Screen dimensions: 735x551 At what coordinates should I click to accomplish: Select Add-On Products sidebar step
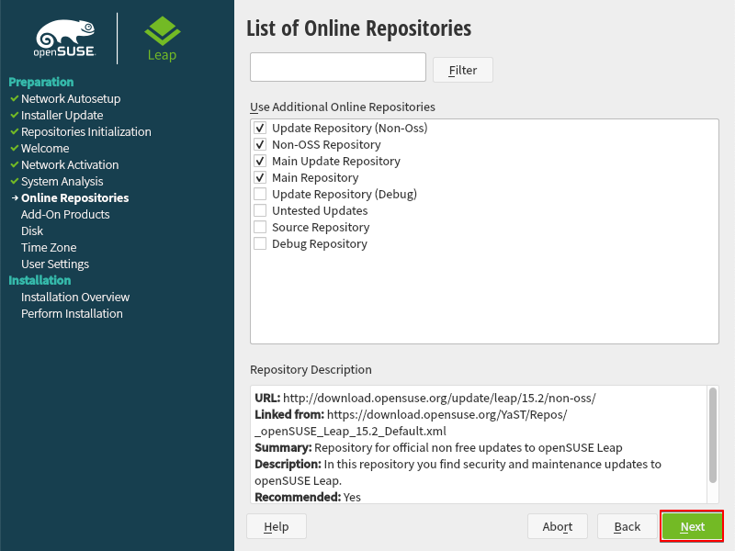[x=65, y=215]
